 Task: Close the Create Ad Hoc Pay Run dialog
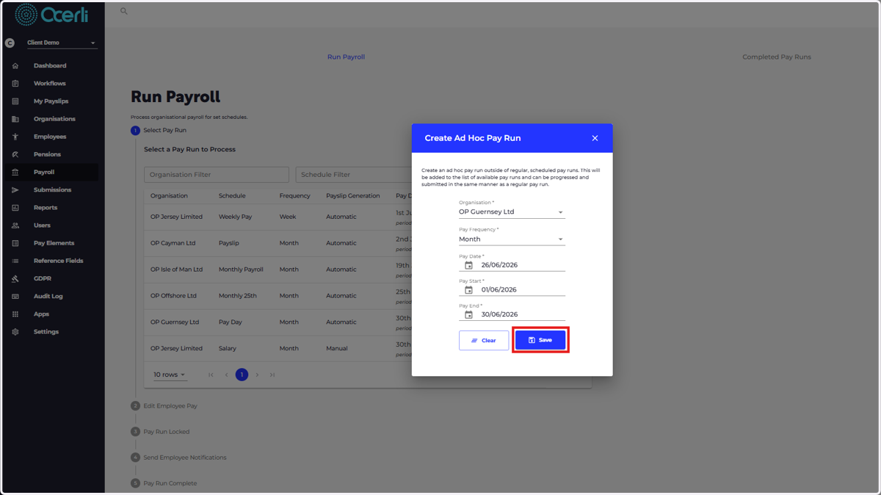pyautogui.click(x=595, y=138)
